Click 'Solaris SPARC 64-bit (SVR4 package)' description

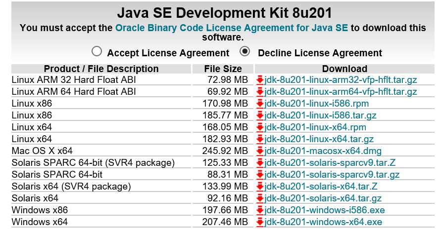(93, 163)
